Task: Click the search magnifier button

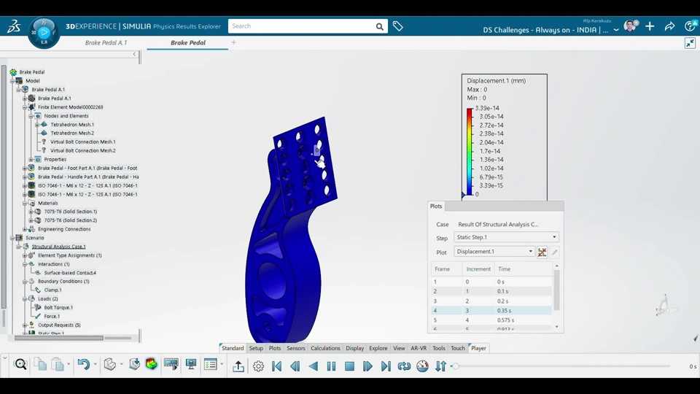Action: click(x=379, y=26)
